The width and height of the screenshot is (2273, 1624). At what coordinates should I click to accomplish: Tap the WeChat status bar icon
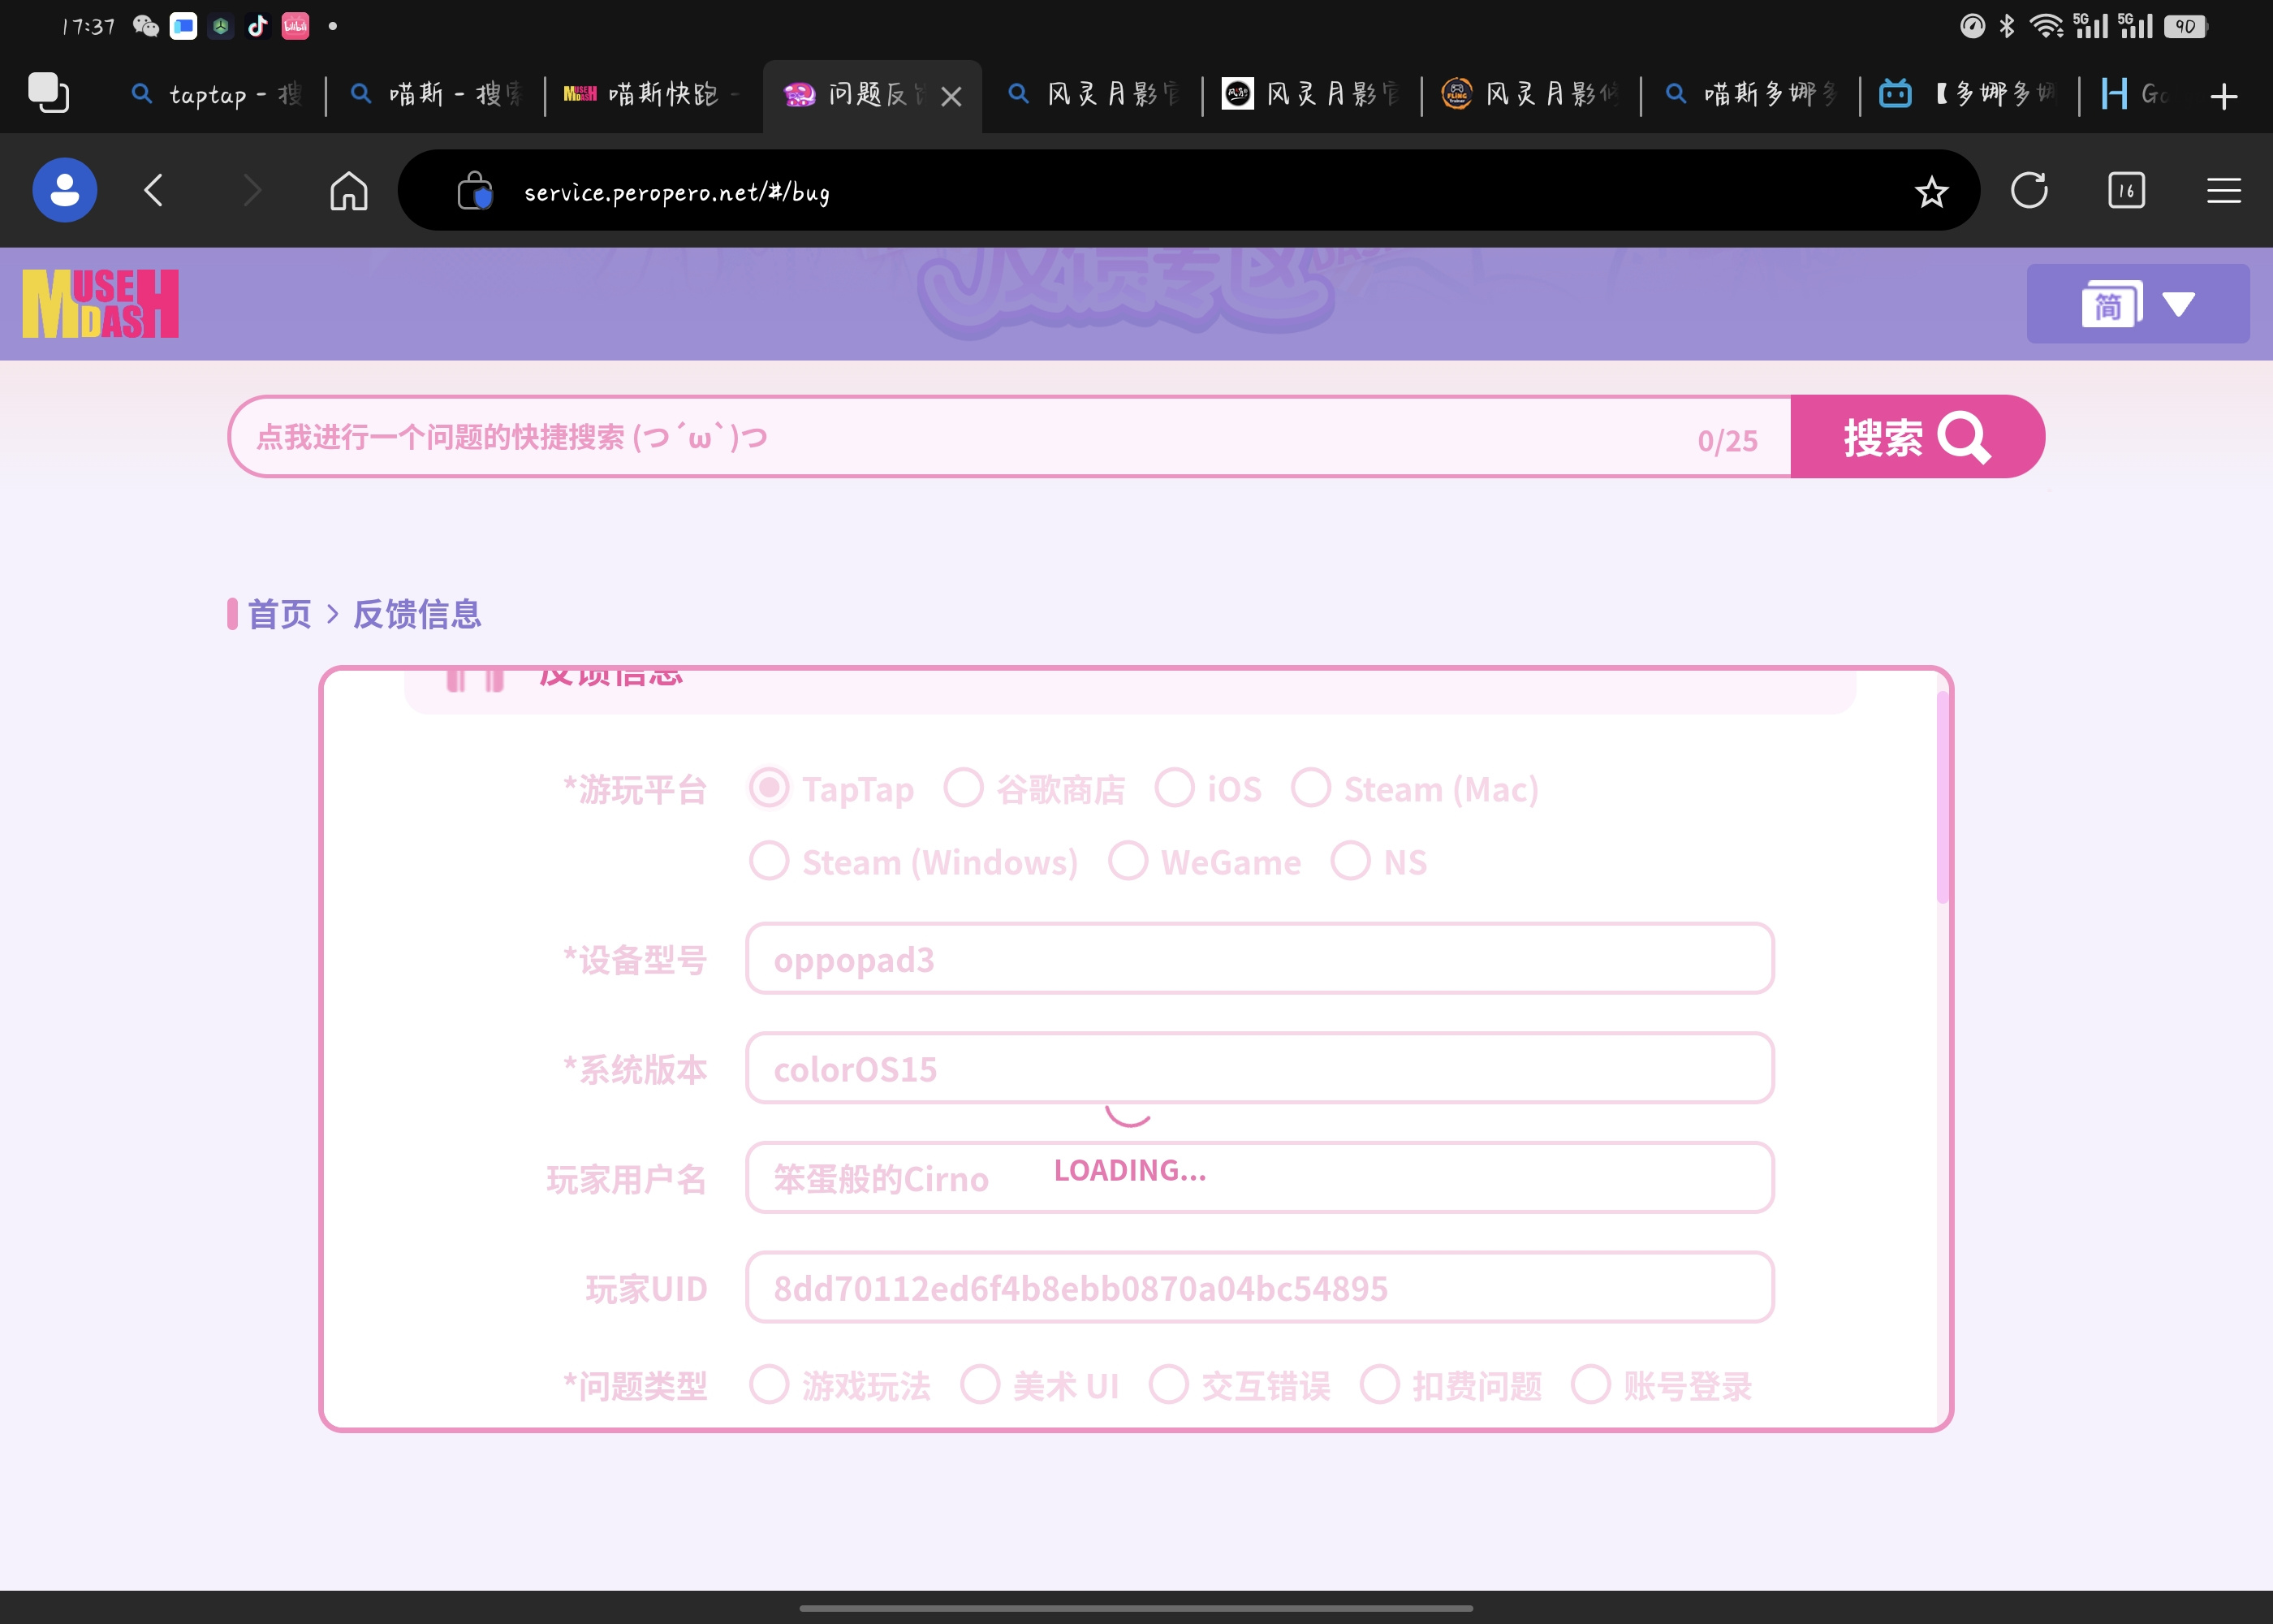pos(146,26)
